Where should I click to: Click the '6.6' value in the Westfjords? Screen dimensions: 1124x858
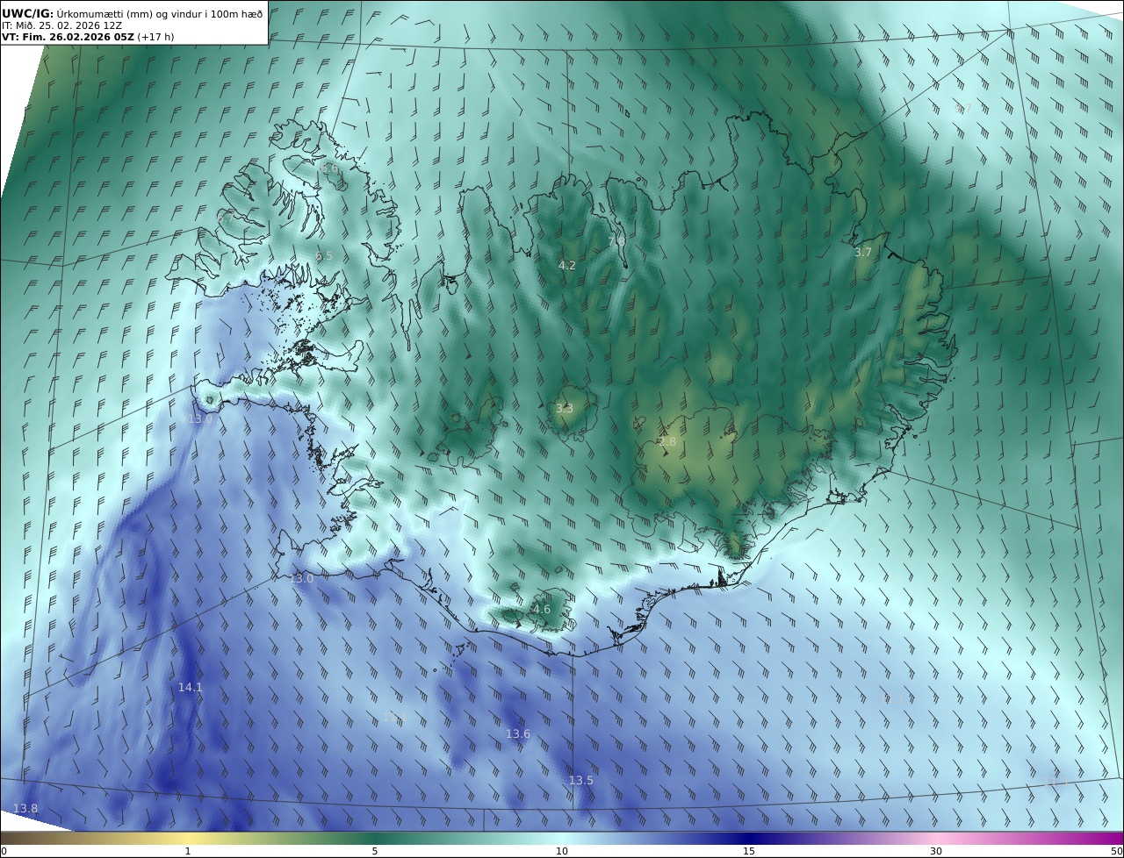[329, 168]
